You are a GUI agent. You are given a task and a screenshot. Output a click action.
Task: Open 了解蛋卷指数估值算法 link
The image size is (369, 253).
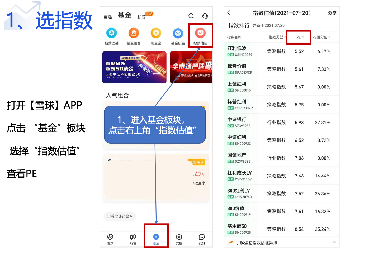pyautogui.click(x=257, y=243)
